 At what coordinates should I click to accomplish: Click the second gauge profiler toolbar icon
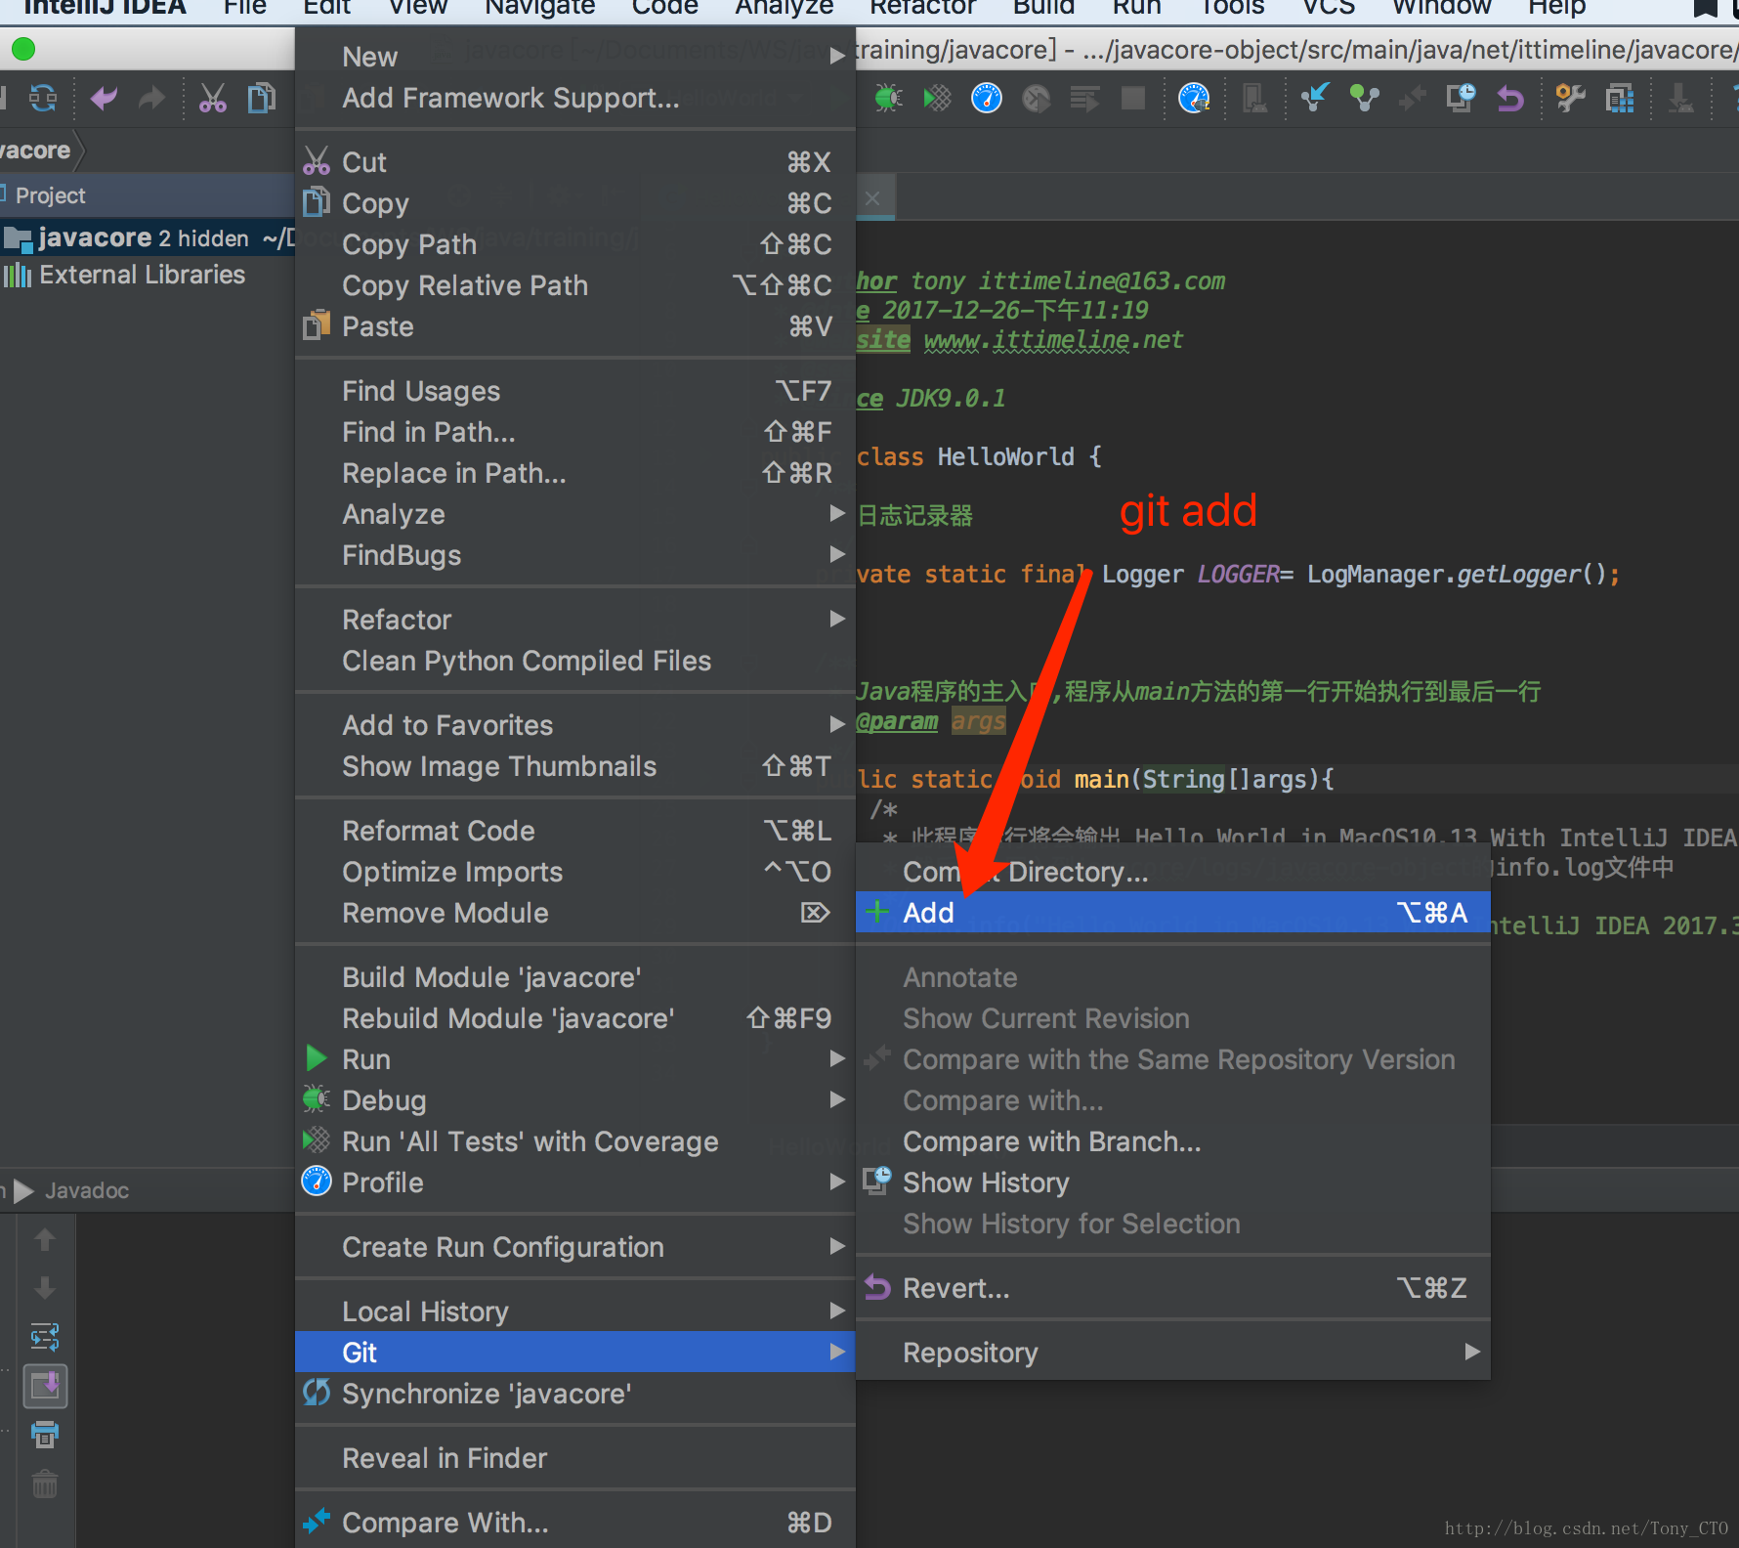1194,98
